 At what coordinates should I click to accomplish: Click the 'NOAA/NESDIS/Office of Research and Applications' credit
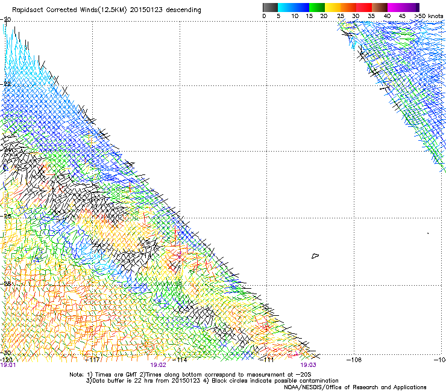pos(355,387)
